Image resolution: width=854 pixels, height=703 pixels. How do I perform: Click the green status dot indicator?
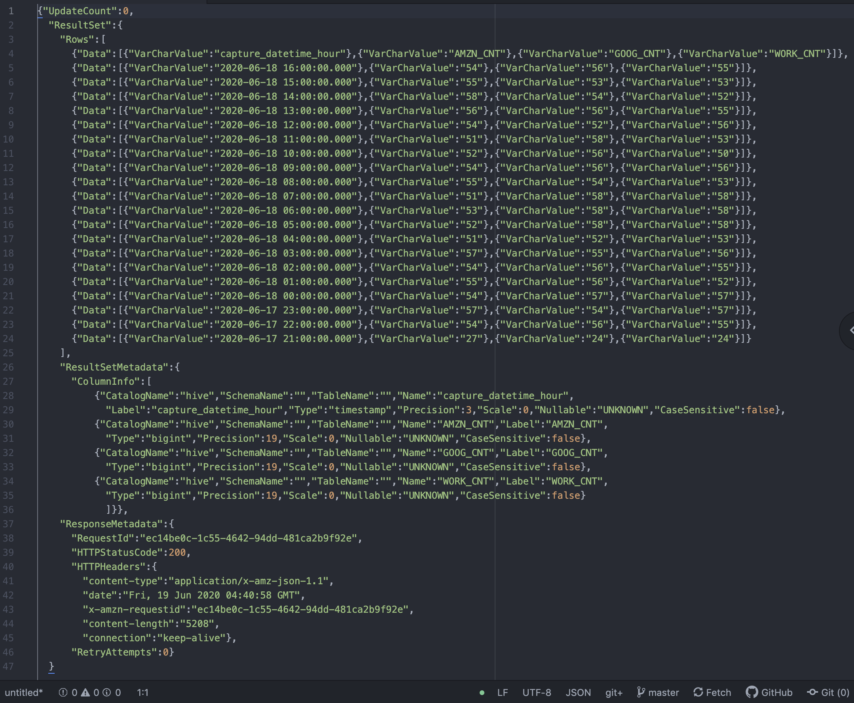pos(482,692)
